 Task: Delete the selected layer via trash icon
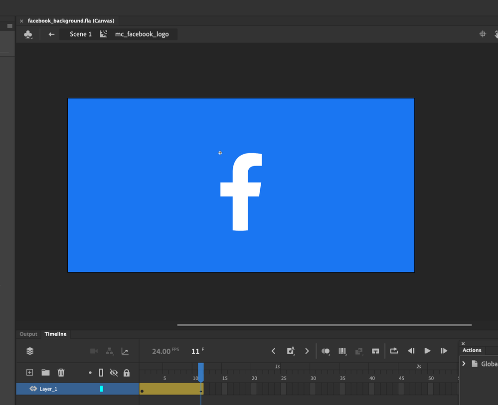(61, 373)
